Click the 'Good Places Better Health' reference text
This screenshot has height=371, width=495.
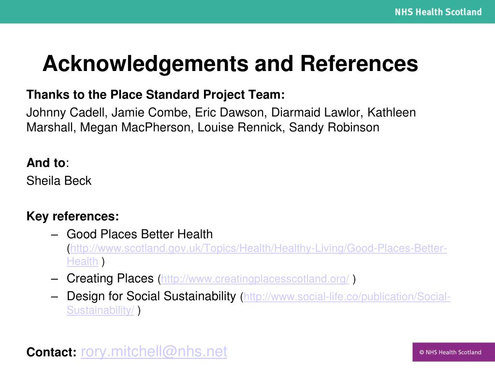(x=140, y=234)
